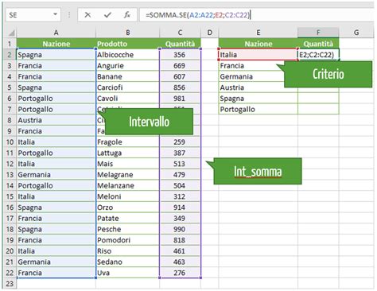The image size is (377, 291).
Task: Click the Nazione header in column E
Action: pyautogui.click(x=258, y=44)
